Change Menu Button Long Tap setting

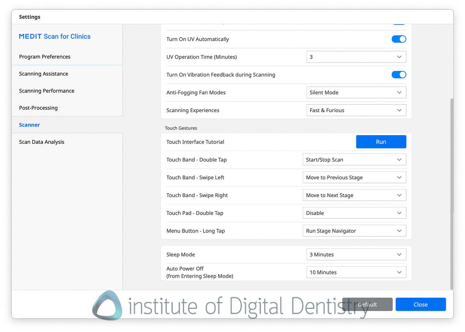coord(354,231)
